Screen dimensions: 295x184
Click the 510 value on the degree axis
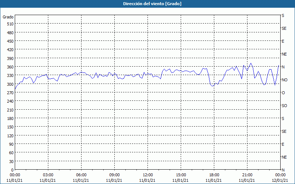11,24
